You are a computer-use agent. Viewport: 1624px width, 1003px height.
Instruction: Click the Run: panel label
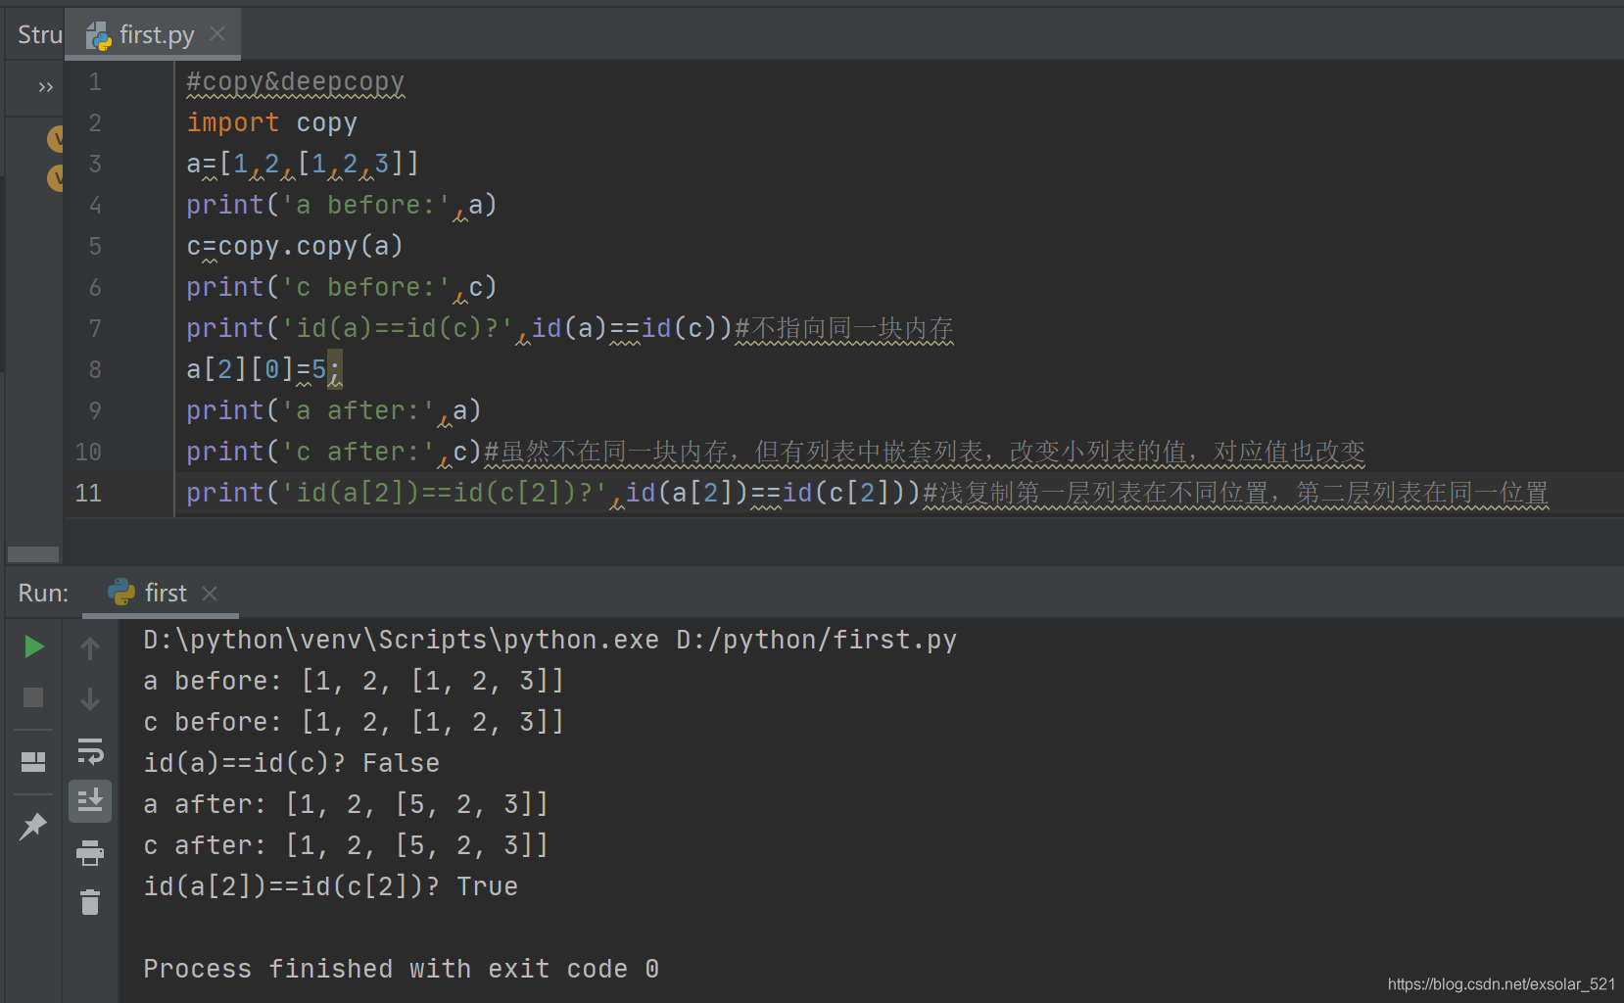[x=43, y=593]
